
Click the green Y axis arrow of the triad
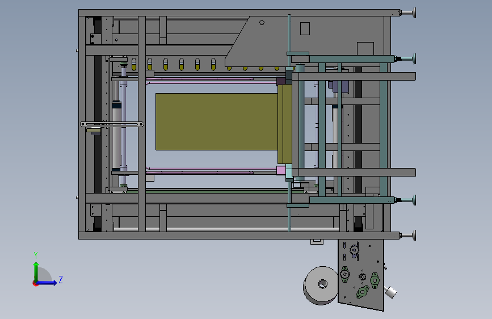[x=36, y=272]
